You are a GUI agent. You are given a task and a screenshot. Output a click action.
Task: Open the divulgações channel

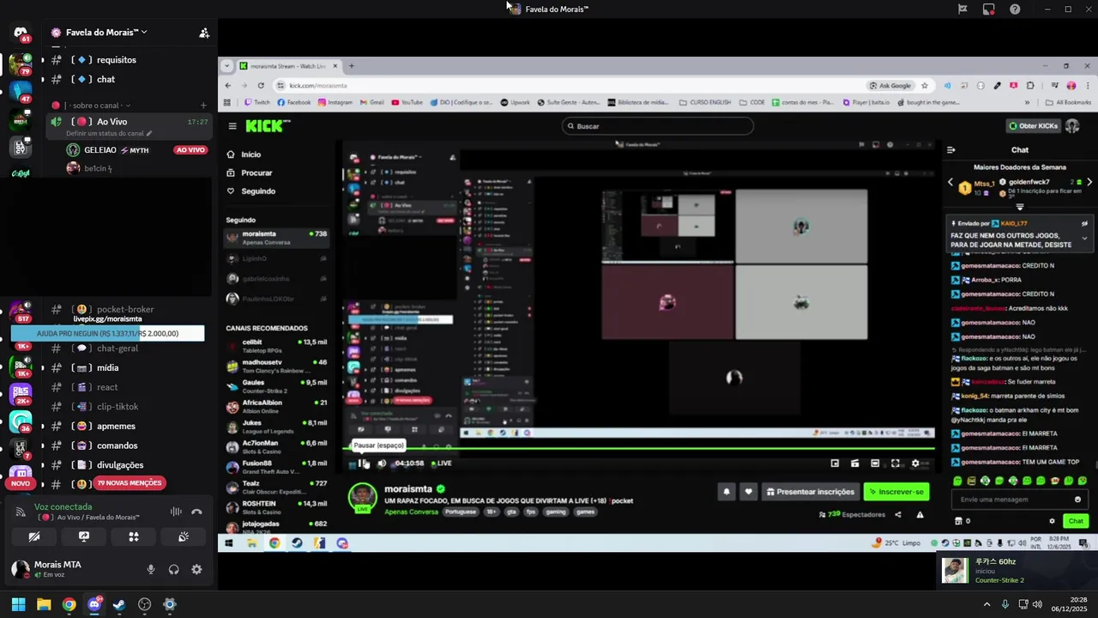129,465
